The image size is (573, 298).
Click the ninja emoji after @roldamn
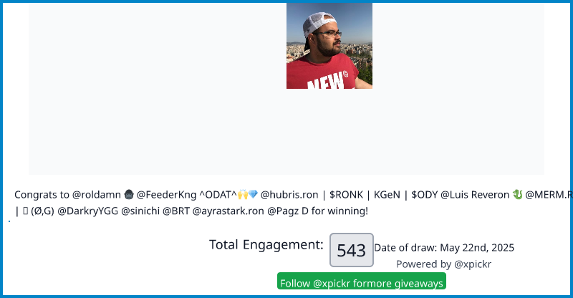(128, 194)
